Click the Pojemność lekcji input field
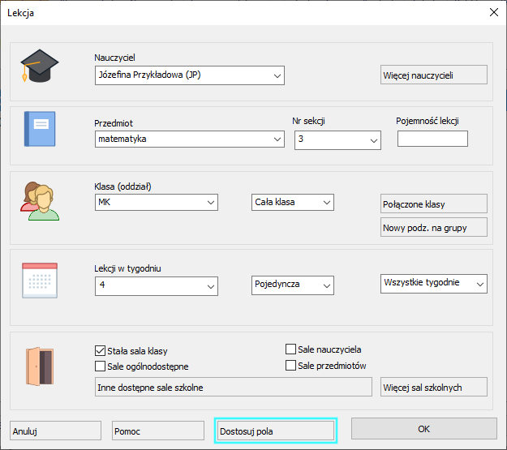 (432, 139)
